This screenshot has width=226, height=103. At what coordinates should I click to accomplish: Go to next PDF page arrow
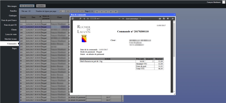click(x=88, y=19)
